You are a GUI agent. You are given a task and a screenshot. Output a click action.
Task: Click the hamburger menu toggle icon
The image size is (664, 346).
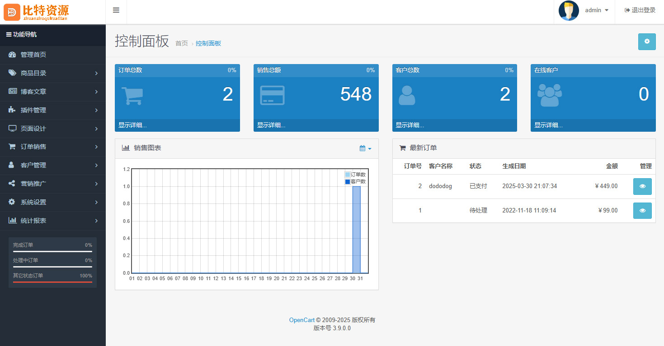[116, 10]
